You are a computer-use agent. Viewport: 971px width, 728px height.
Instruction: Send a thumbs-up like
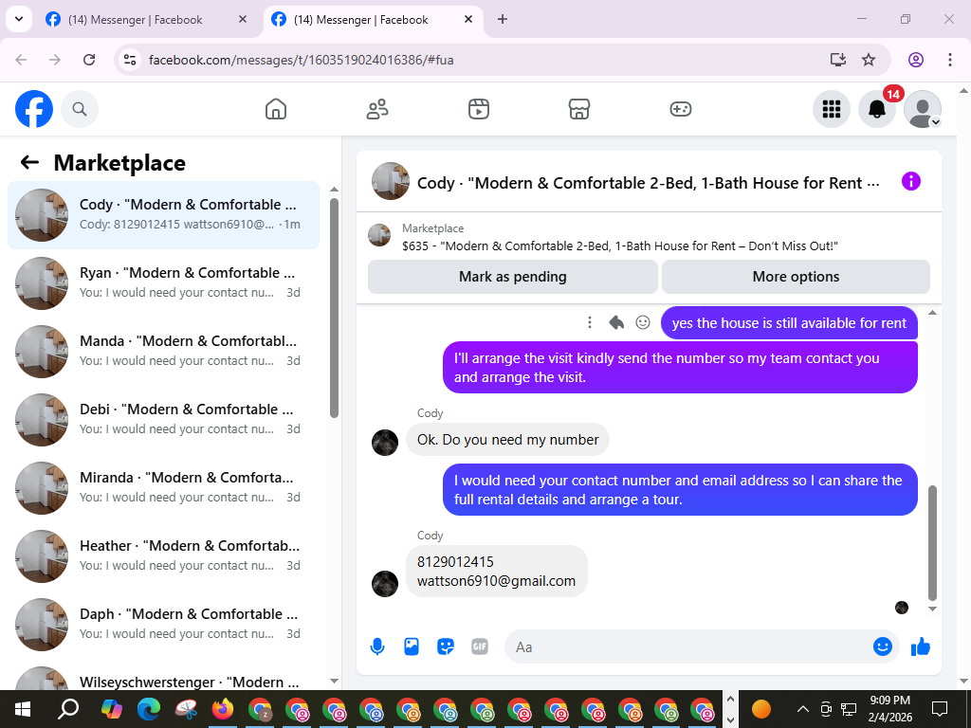click(921, 646)
